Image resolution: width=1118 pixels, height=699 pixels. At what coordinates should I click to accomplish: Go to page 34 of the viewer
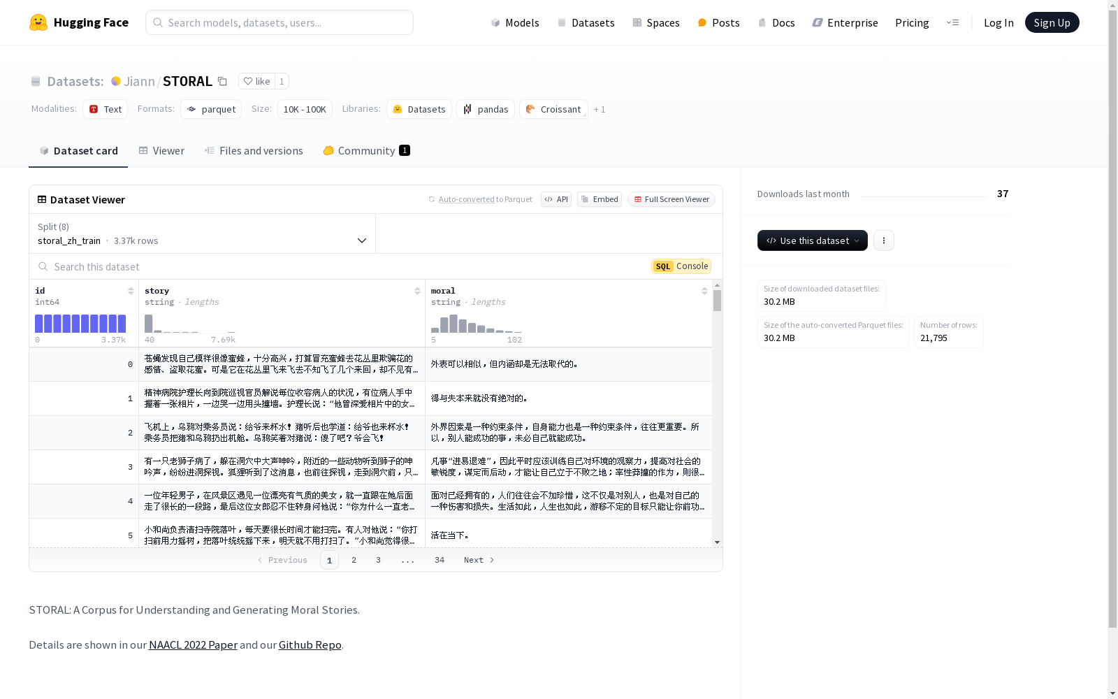pos(440,560)
